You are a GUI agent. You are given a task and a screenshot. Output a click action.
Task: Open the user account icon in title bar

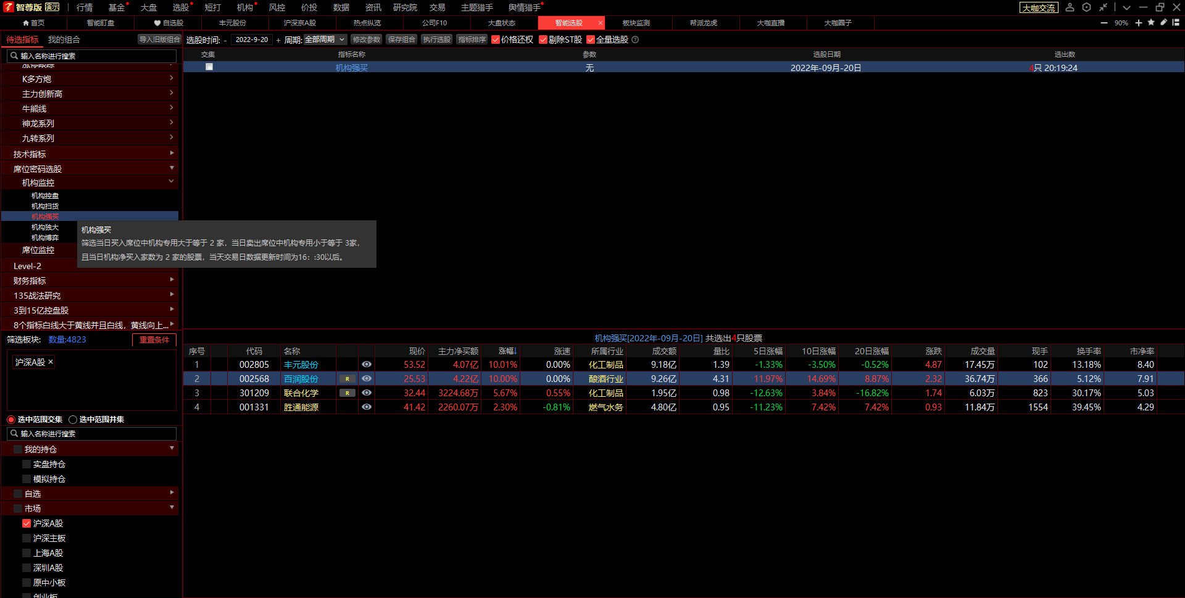(1070, 7)
